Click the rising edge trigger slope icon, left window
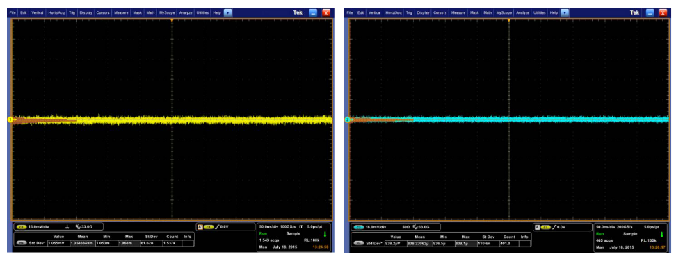The width and height of the screenshot is (676, 259). coord(217,227)
